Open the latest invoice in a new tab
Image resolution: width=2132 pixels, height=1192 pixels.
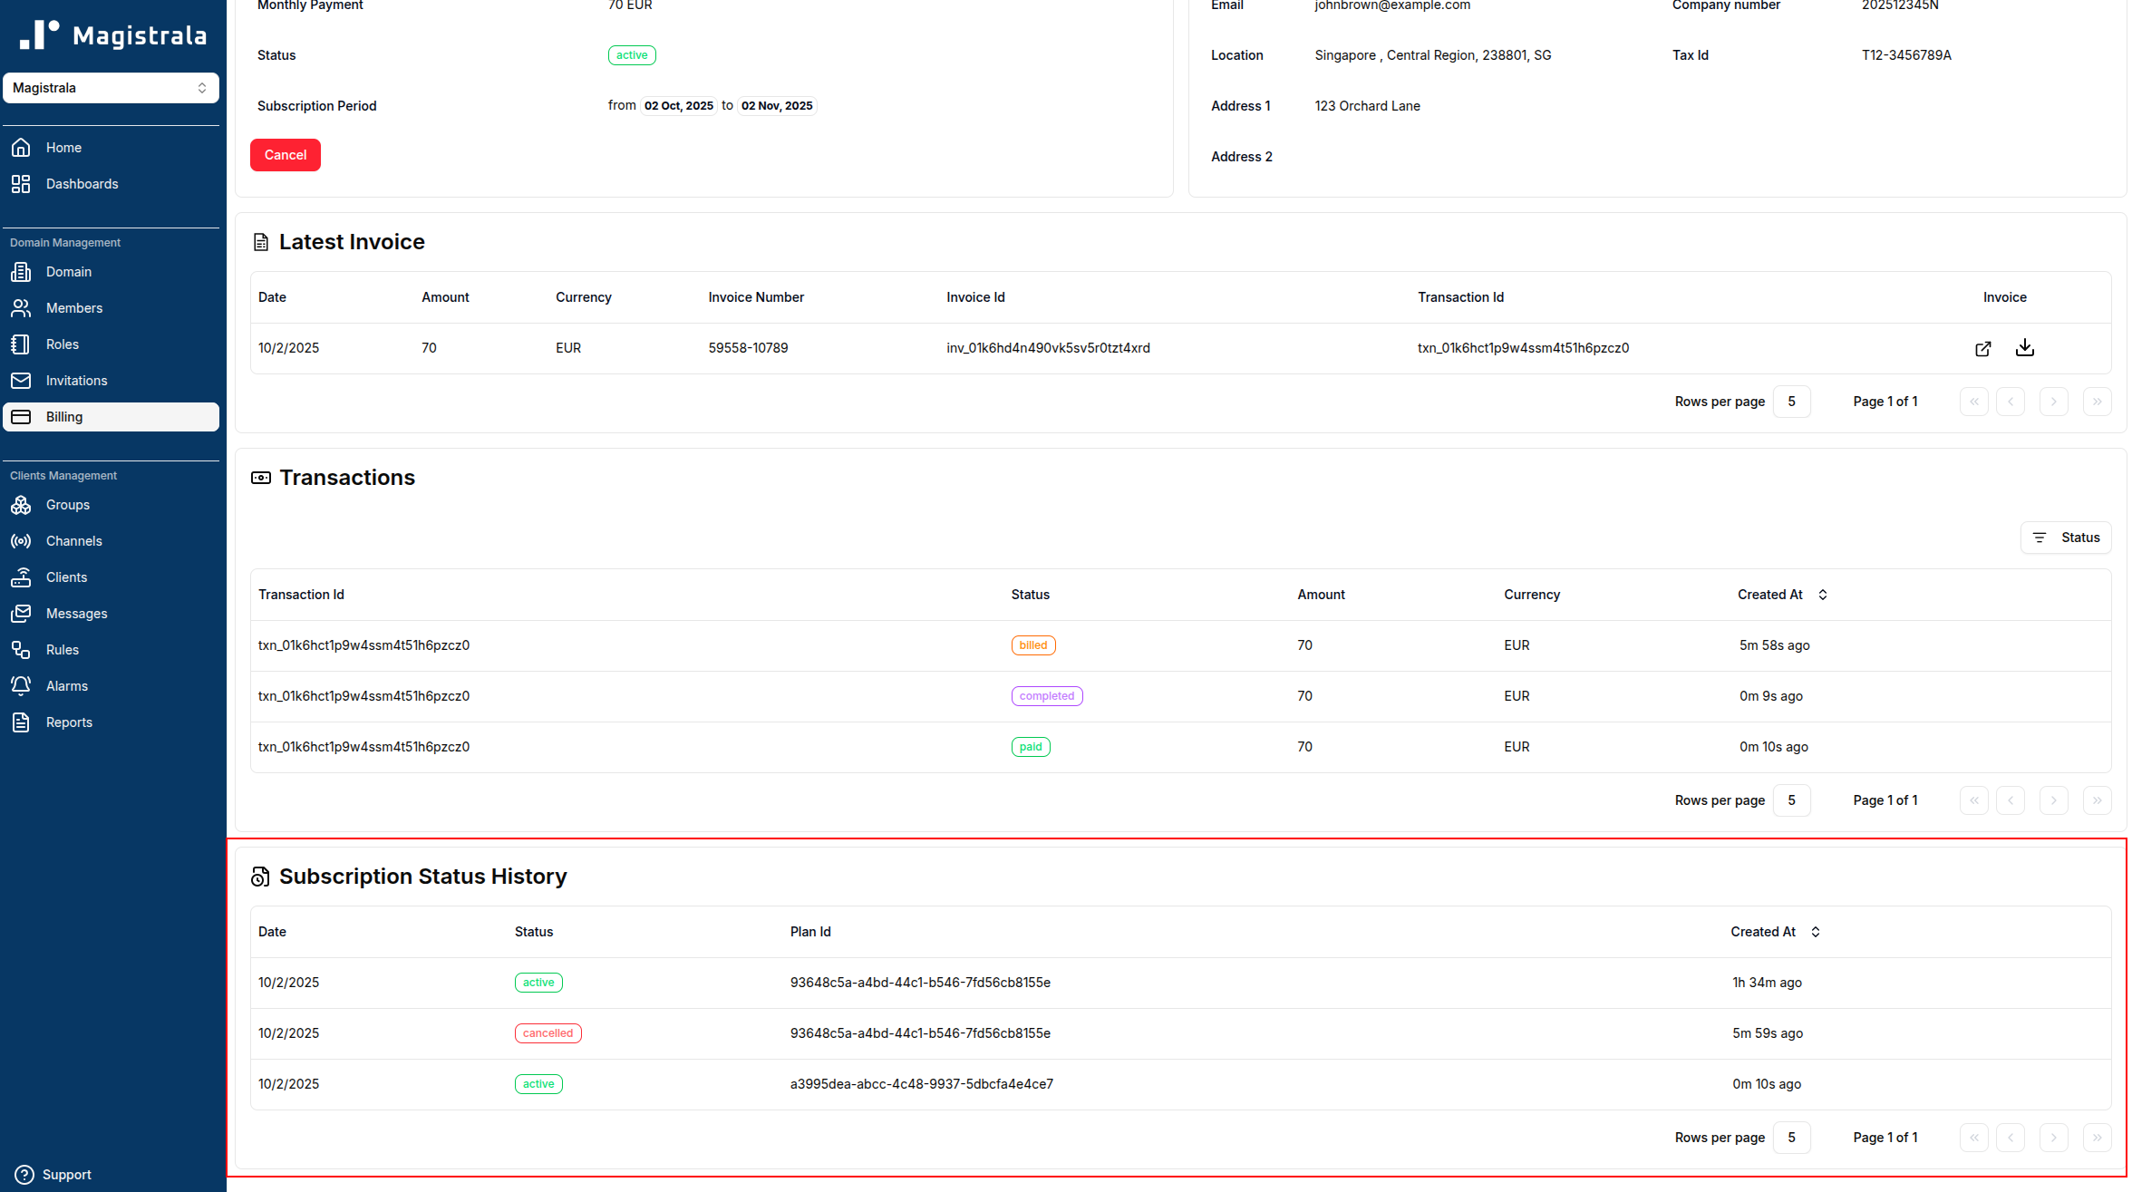pyautogui.click(x=1982, y=348)
